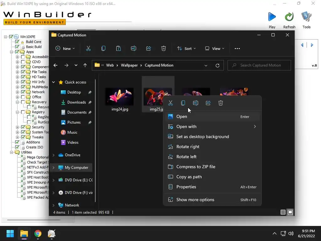321x241 pixels.
Task: Go forward in Explorer navigation
Action: pyautogui.click(x=66, y=65)
